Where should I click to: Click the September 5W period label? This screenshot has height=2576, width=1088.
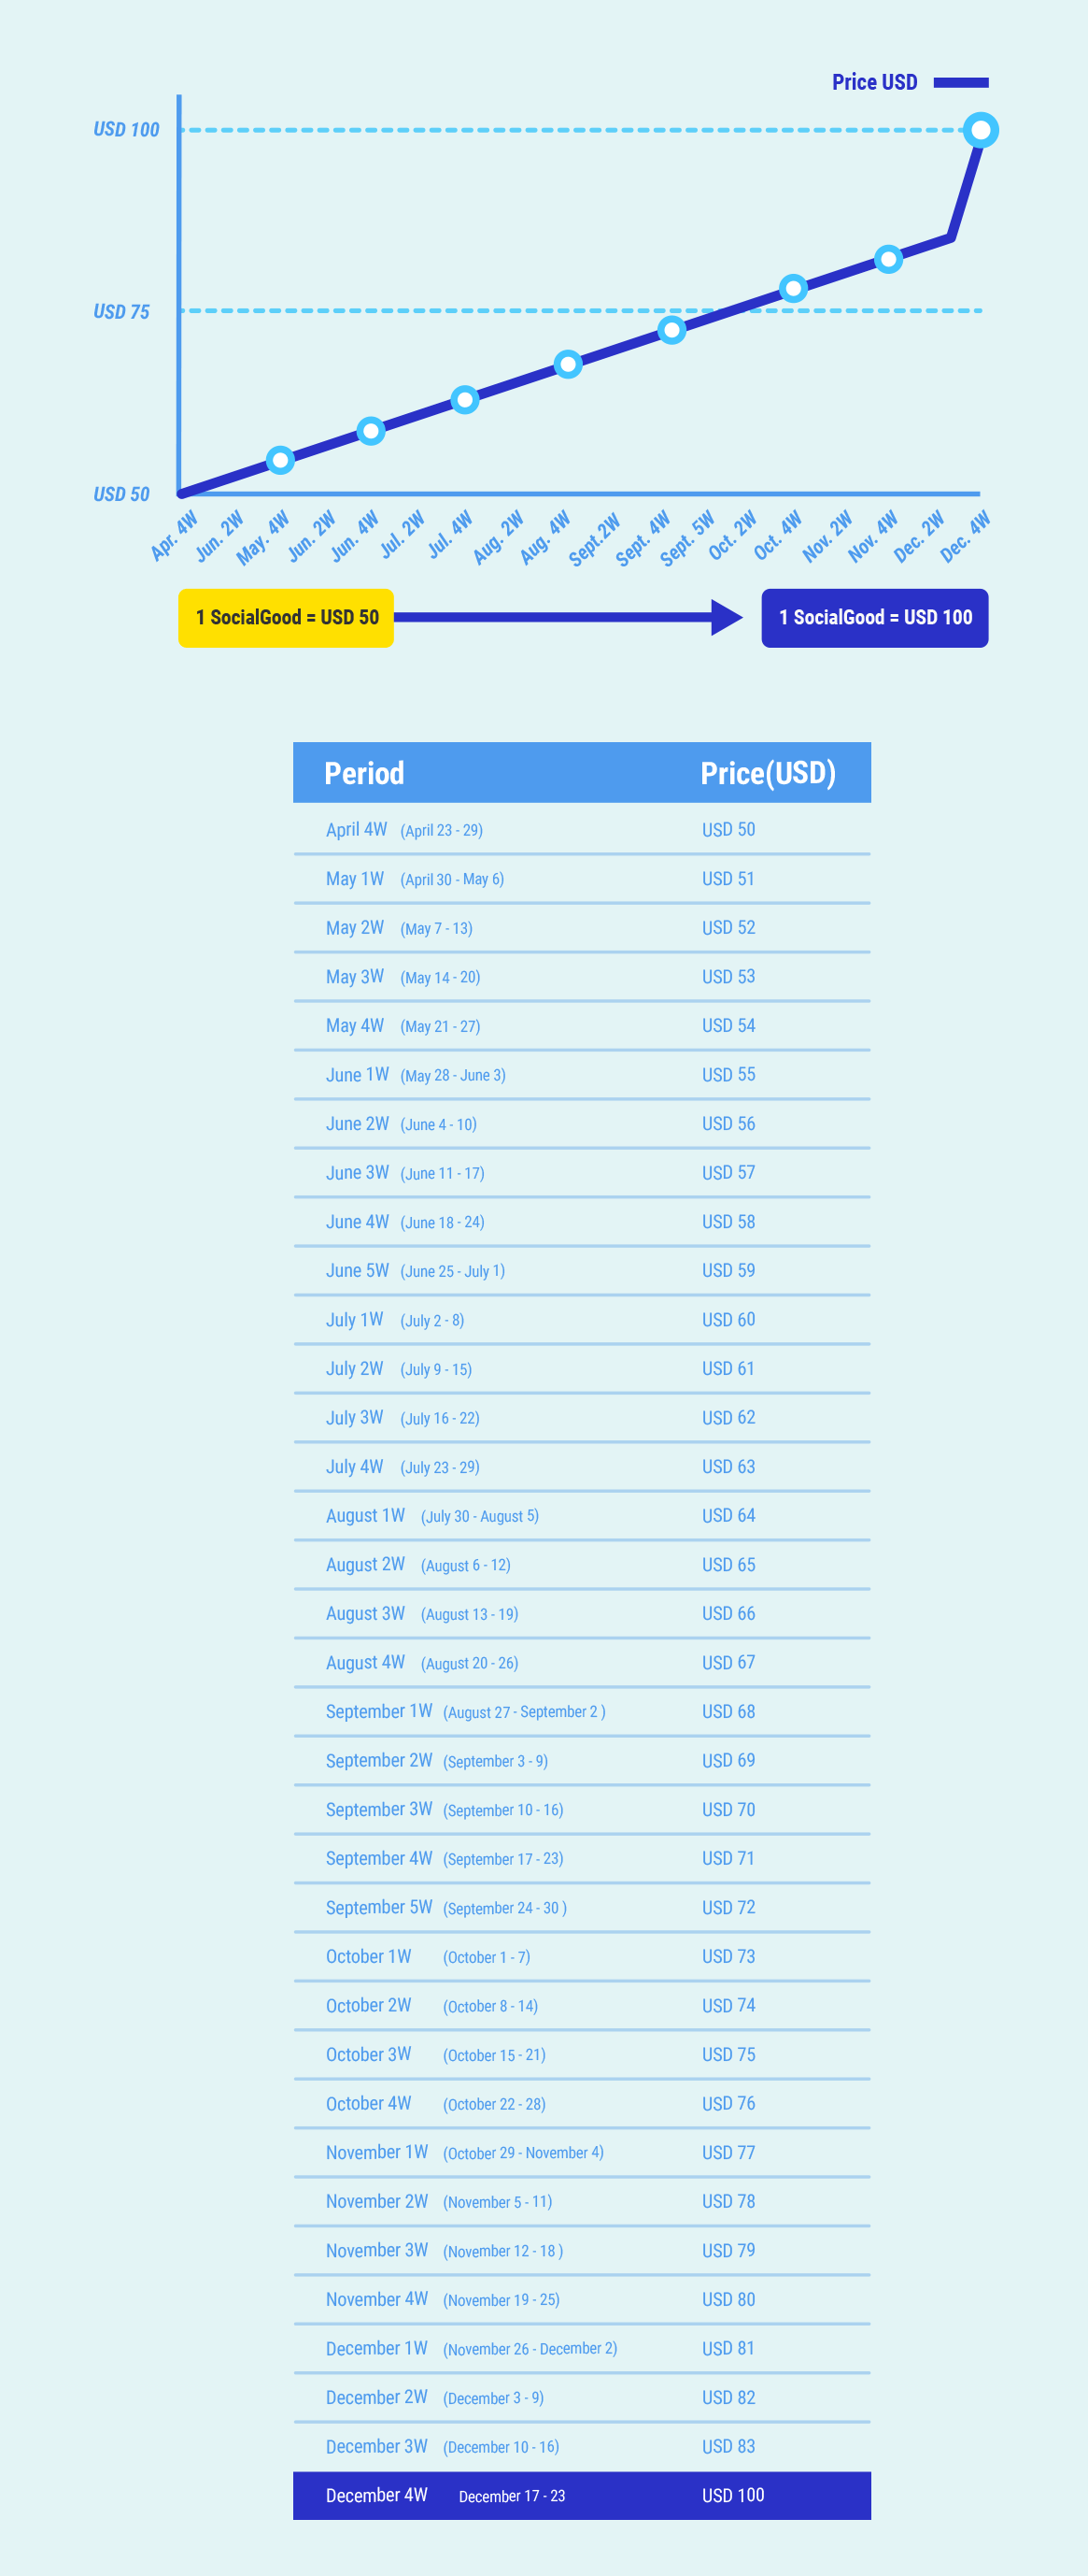(x=378, y=1907)
